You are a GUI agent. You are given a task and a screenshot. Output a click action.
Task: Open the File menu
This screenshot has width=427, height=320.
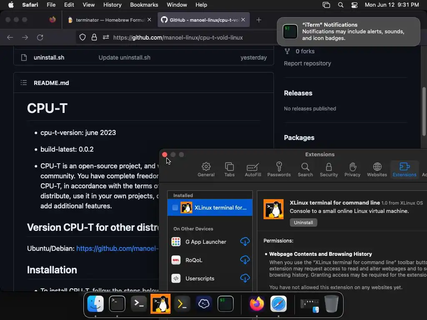pos(51,5)
